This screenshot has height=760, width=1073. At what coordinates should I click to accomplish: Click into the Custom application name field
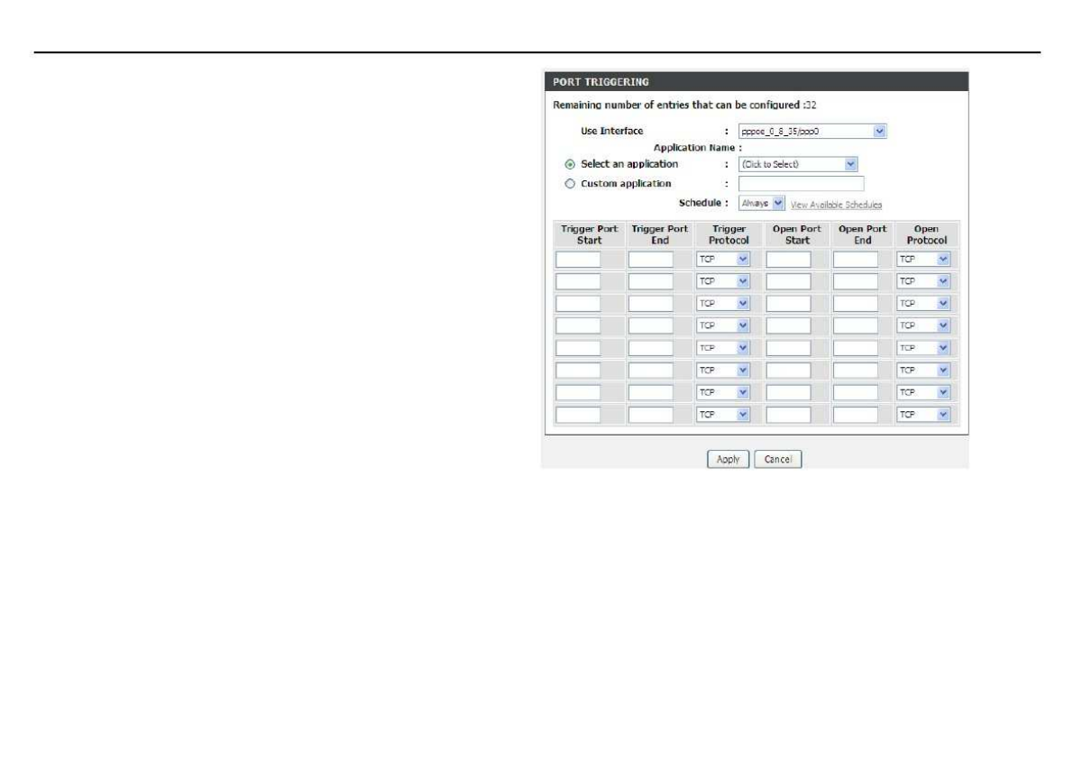point(802,183)
